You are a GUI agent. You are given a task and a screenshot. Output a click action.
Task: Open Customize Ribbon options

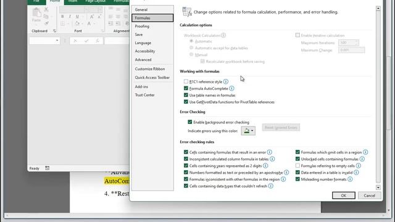tap(152, 68)
